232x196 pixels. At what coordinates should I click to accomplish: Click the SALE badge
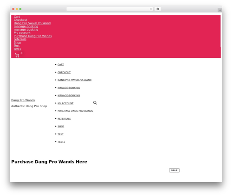(174, 170)
